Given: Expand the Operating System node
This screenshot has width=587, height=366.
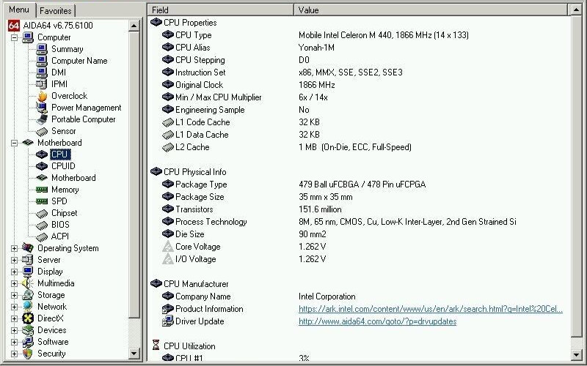Looking at the screenshot, I should pos(14,248).
